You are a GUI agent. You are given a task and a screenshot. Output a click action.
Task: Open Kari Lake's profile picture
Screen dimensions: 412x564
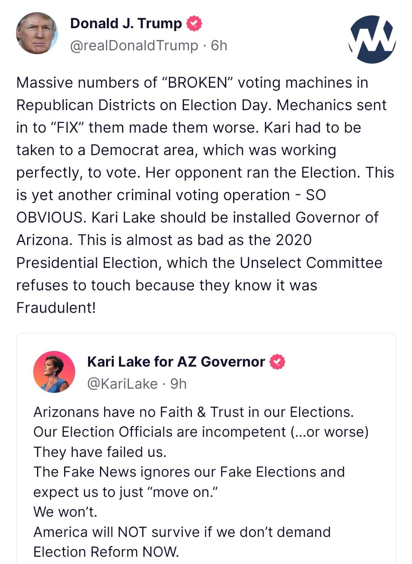coord(54,372)
